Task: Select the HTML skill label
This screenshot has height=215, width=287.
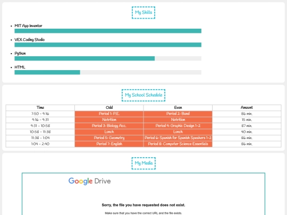Action: click(x=20, y=67)
